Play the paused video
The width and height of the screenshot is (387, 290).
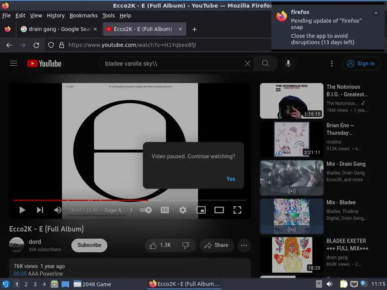[22, 210]
